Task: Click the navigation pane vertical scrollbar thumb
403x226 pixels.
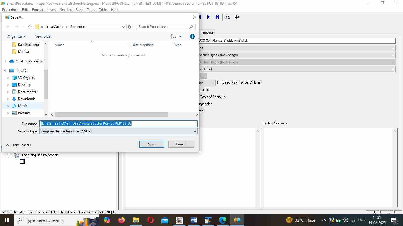Action: [46, 84]
